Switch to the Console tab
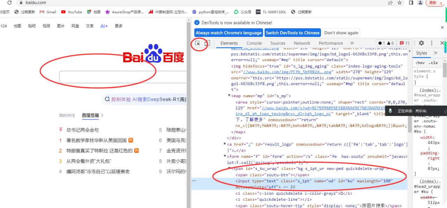 pos(254,43)
